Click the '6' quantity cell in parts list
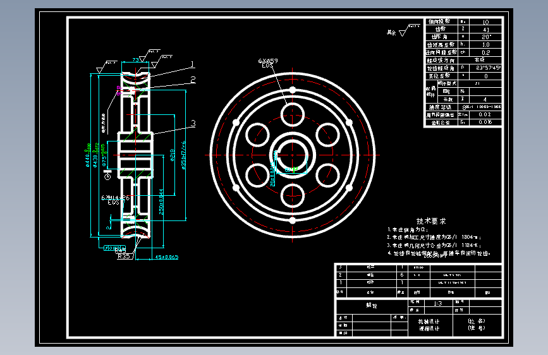Screen dimensions: 548x355 (402, 275)
